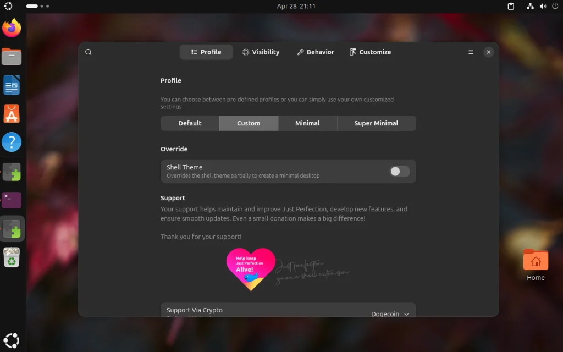The width and height of the screenshot is (563, 352).
Task: Select the Default profile
Action: click(190, 123)
